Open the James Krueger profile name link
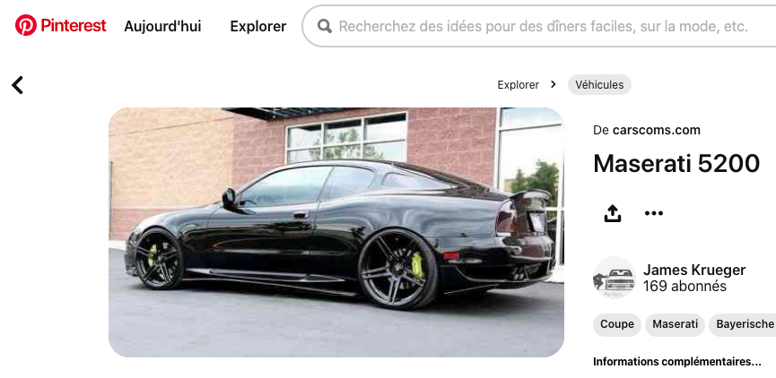This screenshot has width=776, height=378. click(694, 271)
